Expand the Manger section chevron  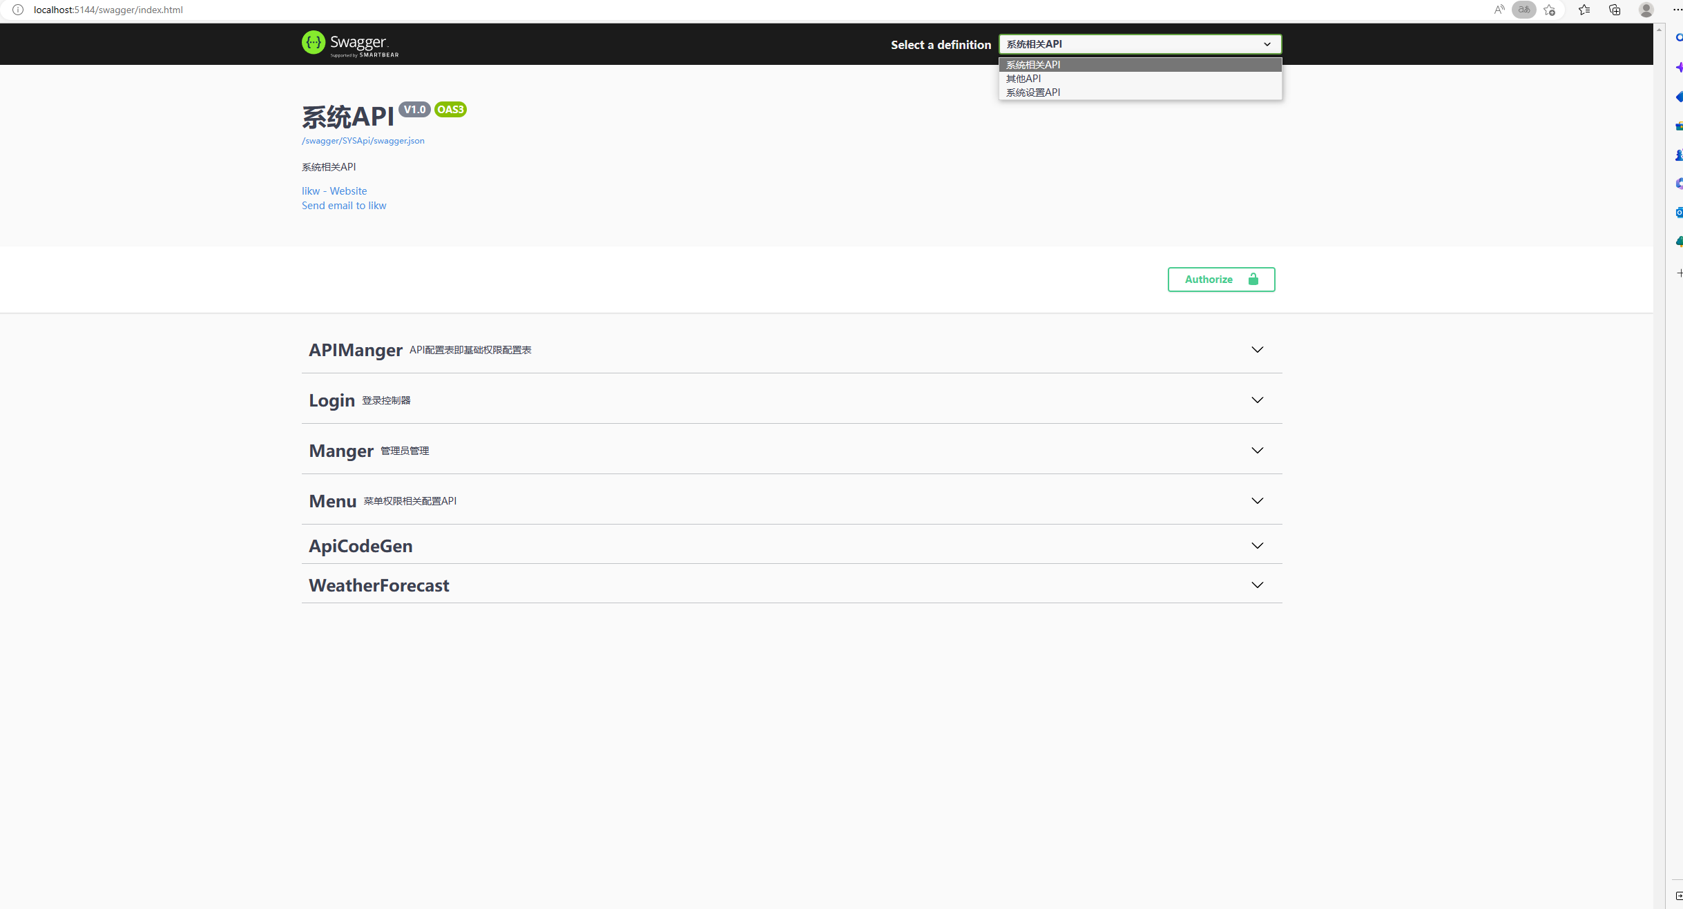pos(1257,451)
